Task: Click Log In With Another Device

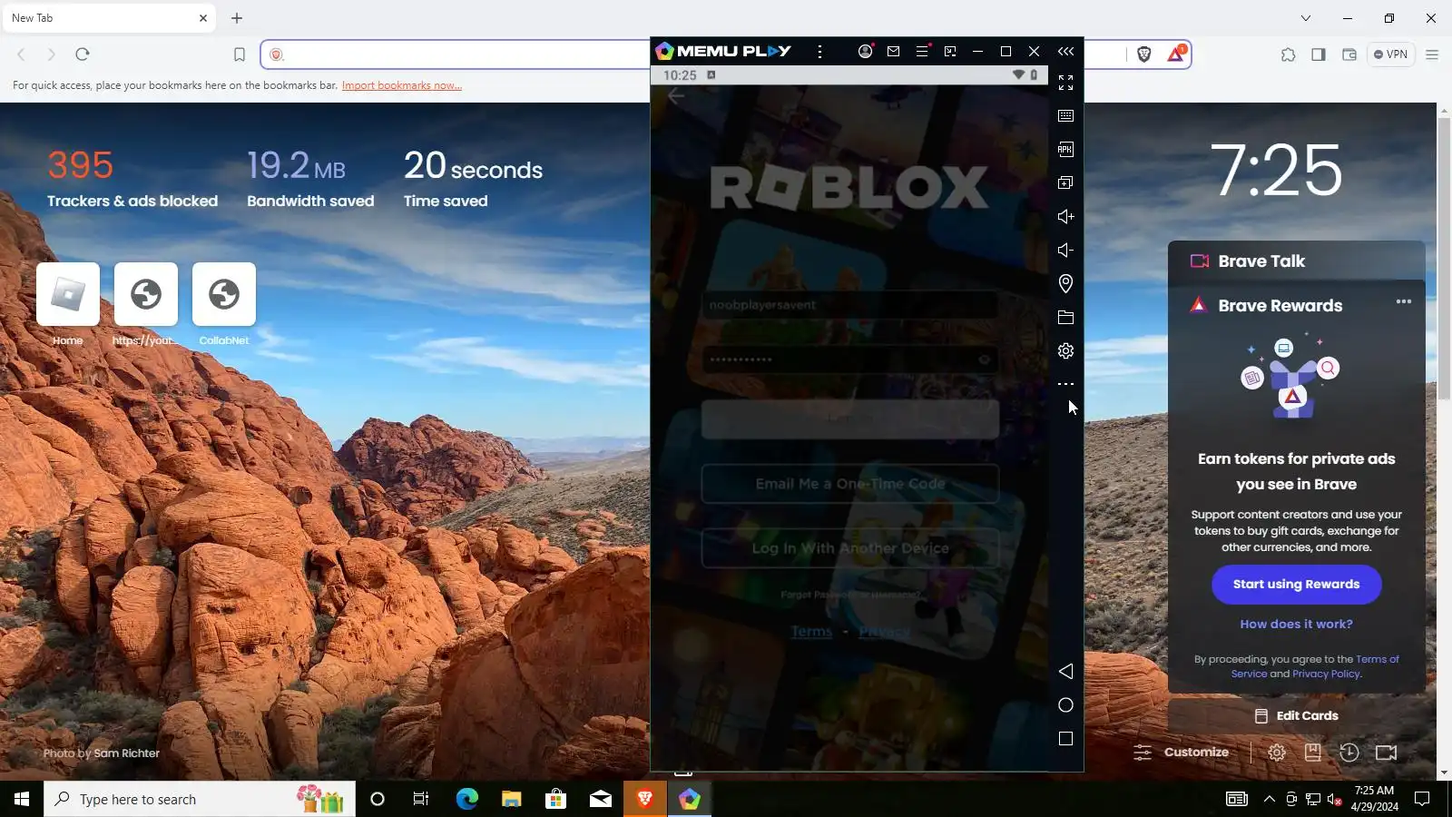Action: point(849,548)
